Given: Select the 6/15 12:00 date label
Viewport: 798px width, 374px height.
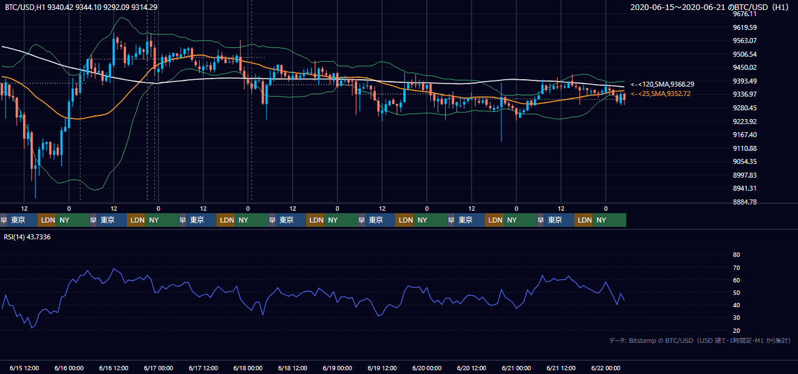Looking at the screenshot, I should coord(24,368).
